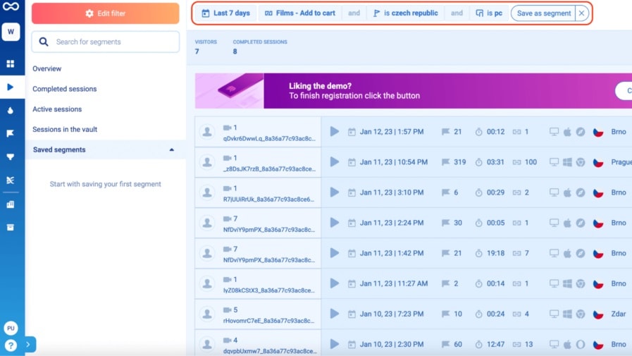632x356 pixels.
Task: Open the events flag icon in sidebar
Action: tap(11, 133)
